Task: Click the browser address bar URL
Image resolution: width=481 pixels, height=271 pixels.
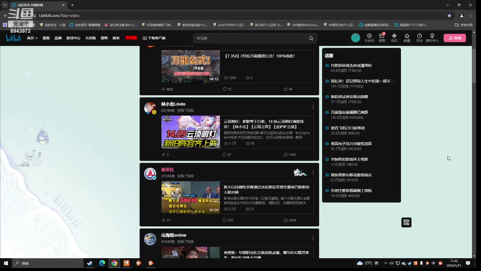Action: pyautogui.click(x=59, y=15)
